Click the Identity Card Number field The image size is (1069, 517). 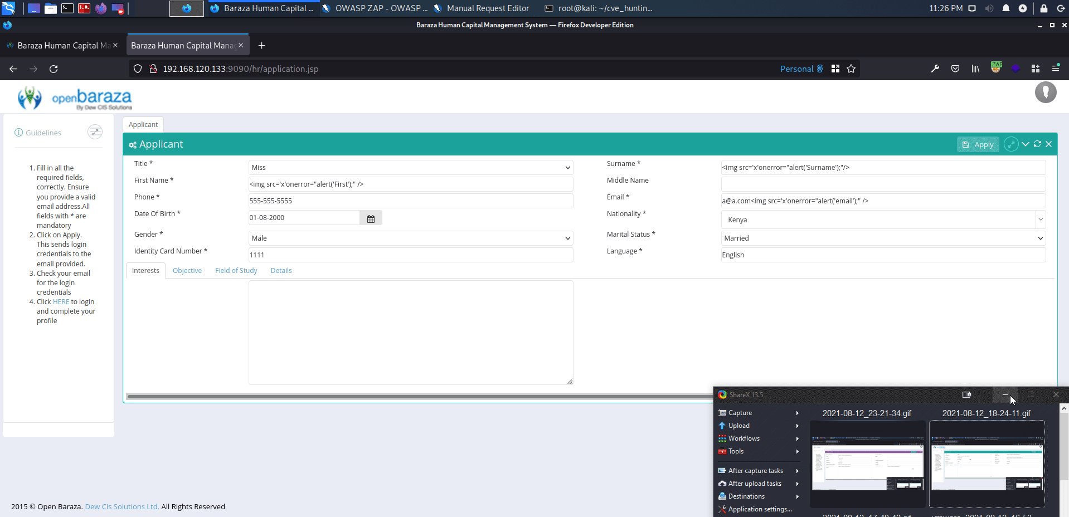click(x=411, y=255)
